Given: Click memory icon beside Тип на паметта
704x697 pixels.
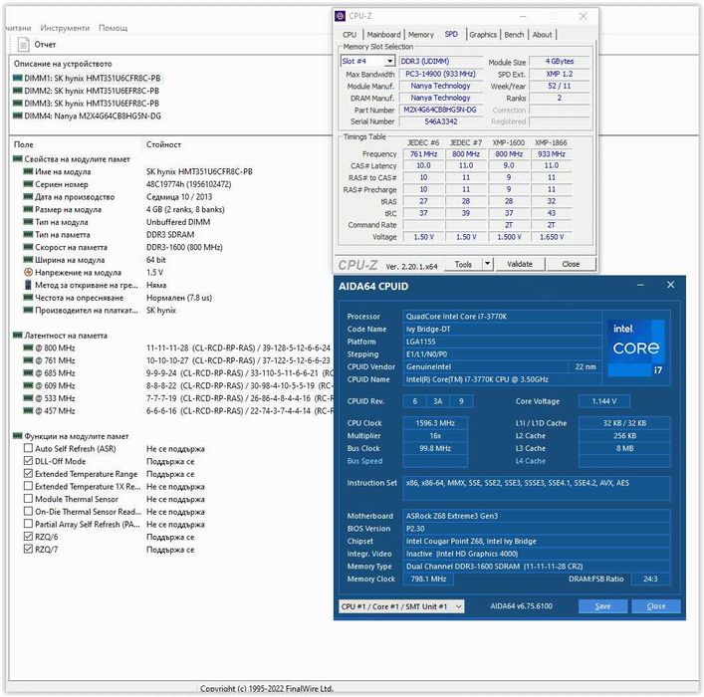Looking at the screenshot, I should tap(28, 234).
